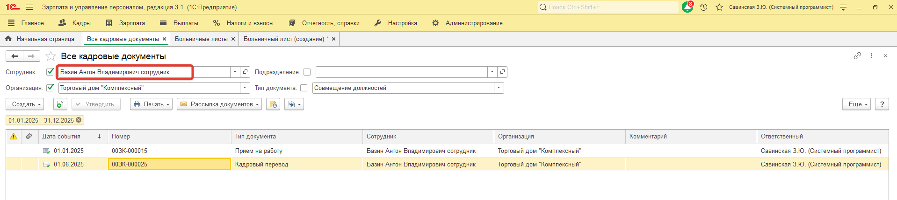Open the history clock icon
897x200 pixels.
[703, 7]
